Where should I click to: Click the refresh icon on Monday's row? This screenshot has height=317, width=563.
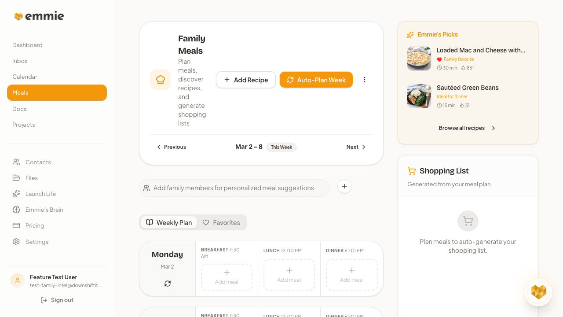(x=168, y=284)
